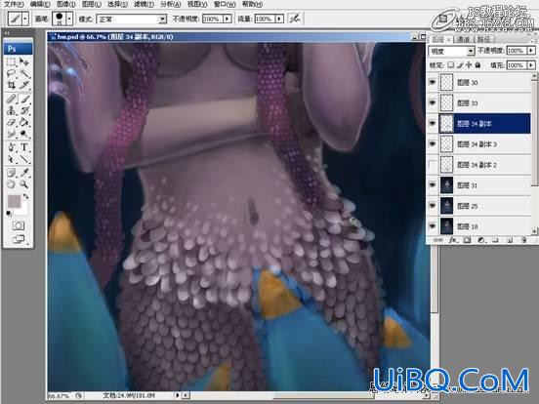Screen dimensions: 539x404
Task: Select the Brush tool in toolbox
Action: [x=24, y=100]
